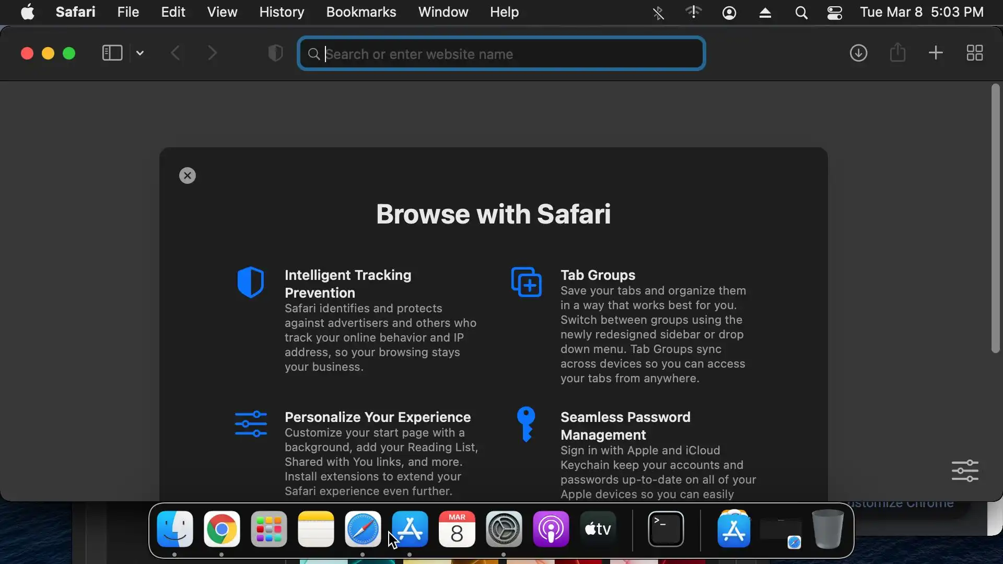Toggle Control Center in the menu bar

(835, 13)
